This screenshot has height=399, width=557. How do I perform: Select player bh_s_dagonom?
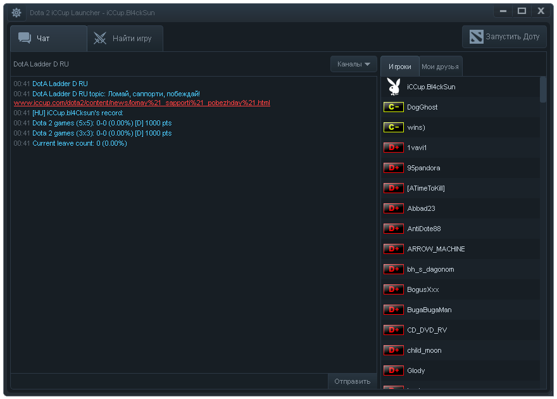click(460, 269)
